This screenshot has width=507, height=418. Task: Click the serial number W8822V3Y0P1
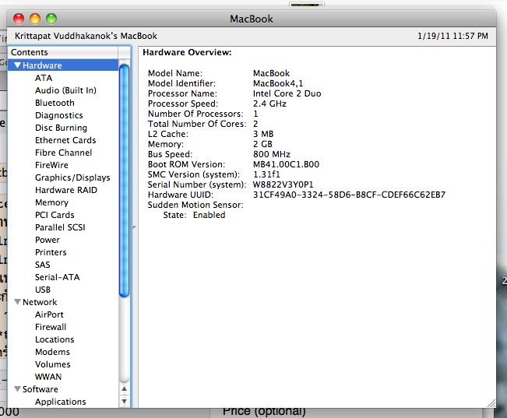[283, 184]
